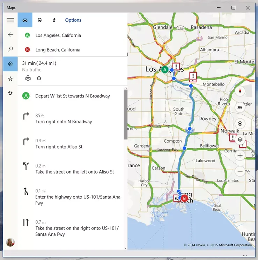This screenshot has width=258, height=260.
Task: Select driving directions car icon
Action: [x=25, y=20]
